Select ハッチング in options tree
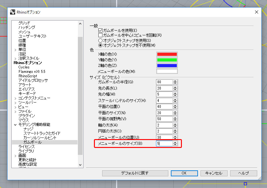The height and width of the screenshot is (188, 267). coord(27,27)
